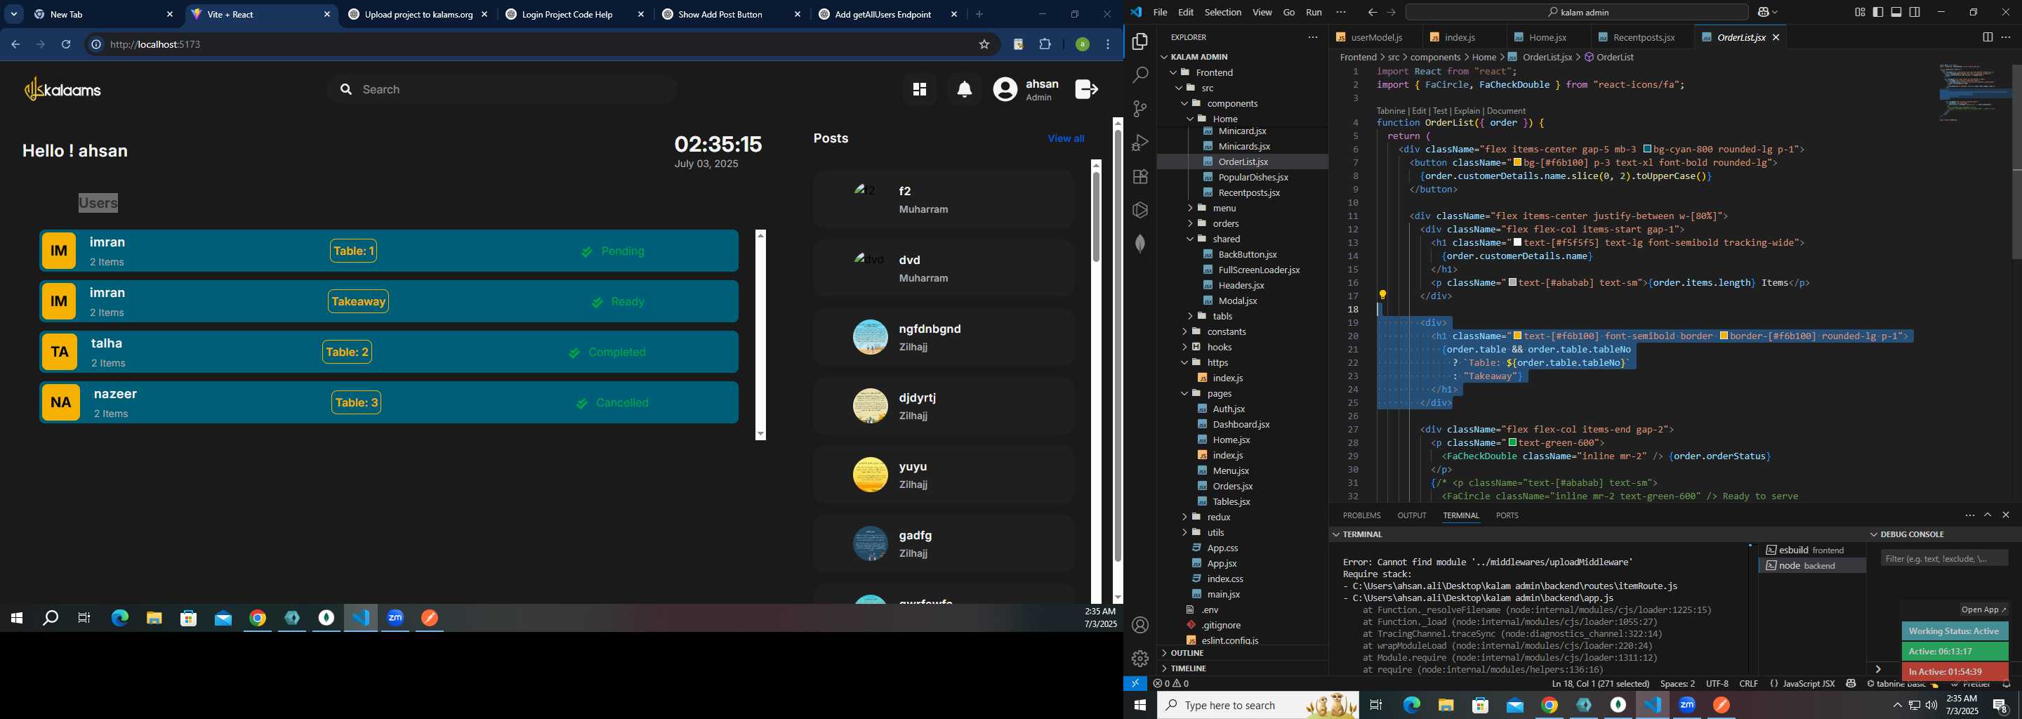Expand the OUTLINE section
This screenshot has width=2022, height=719.
tap(1242, 653)
